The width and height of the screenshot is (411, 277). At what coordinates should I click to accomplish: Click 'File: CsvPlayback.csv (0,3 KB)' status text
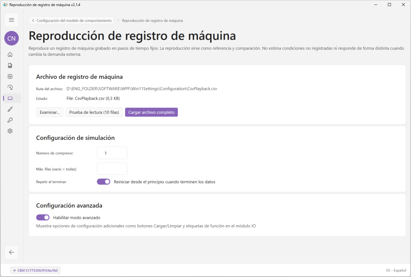click(93, 98)
